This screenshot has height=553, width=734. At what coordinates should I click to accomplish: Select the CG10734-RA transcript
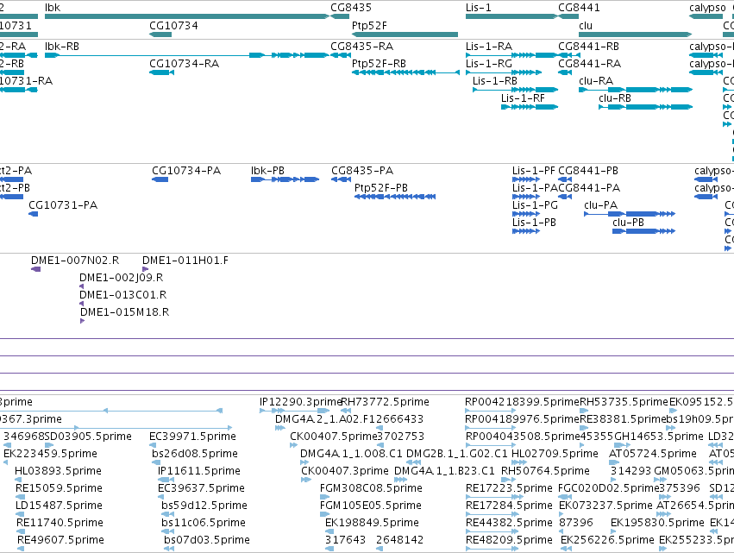point(161,72)
